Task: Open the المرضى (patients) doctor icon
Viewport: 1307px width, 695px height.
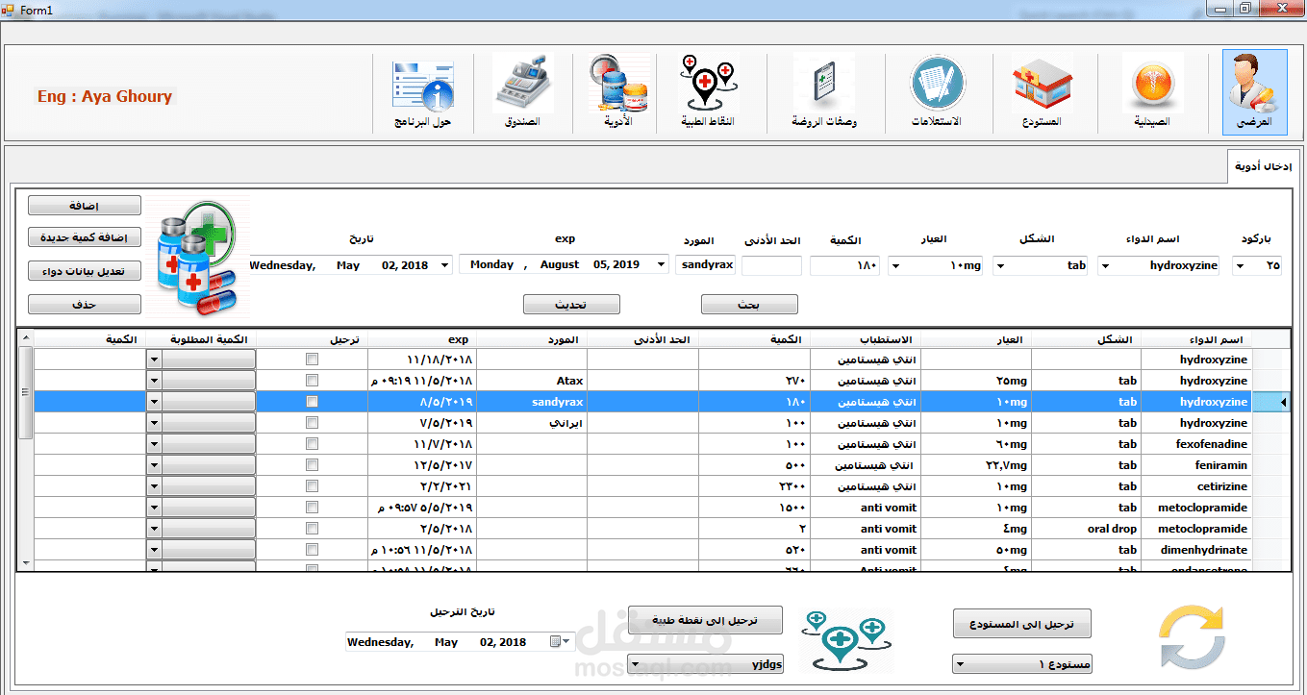Action: coord(1253,91)
